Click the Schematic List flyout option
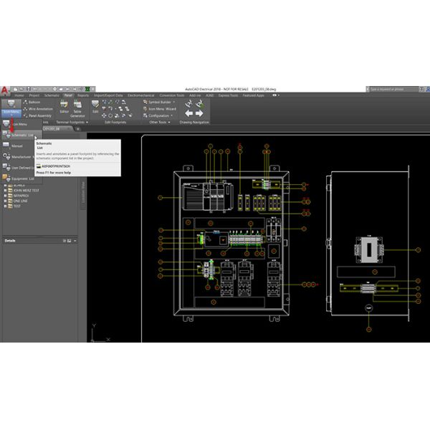This screenshot has height=430, width=430. pyautogui.click(x=21, y=135)
